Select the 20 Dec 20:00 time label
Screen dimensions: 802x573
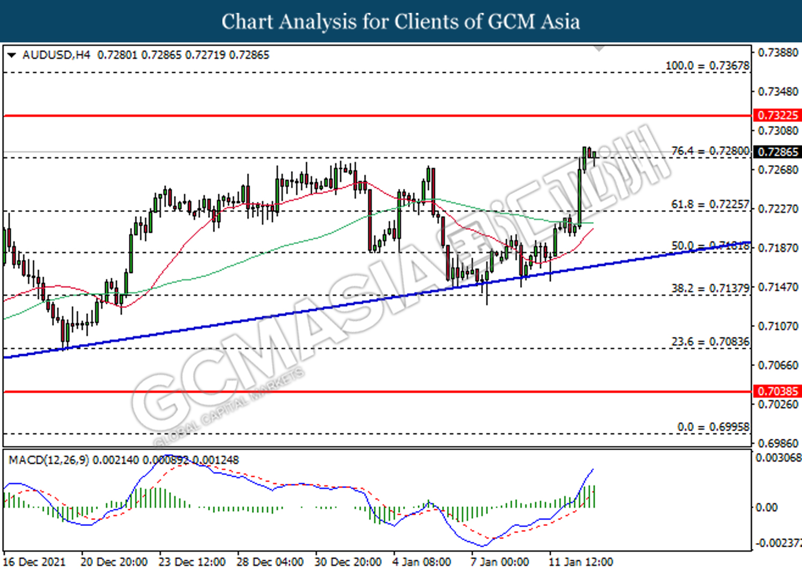[x=114, y=562]
